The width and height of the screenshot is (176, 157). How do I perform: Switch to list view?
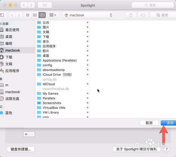(x=35, y=15)
